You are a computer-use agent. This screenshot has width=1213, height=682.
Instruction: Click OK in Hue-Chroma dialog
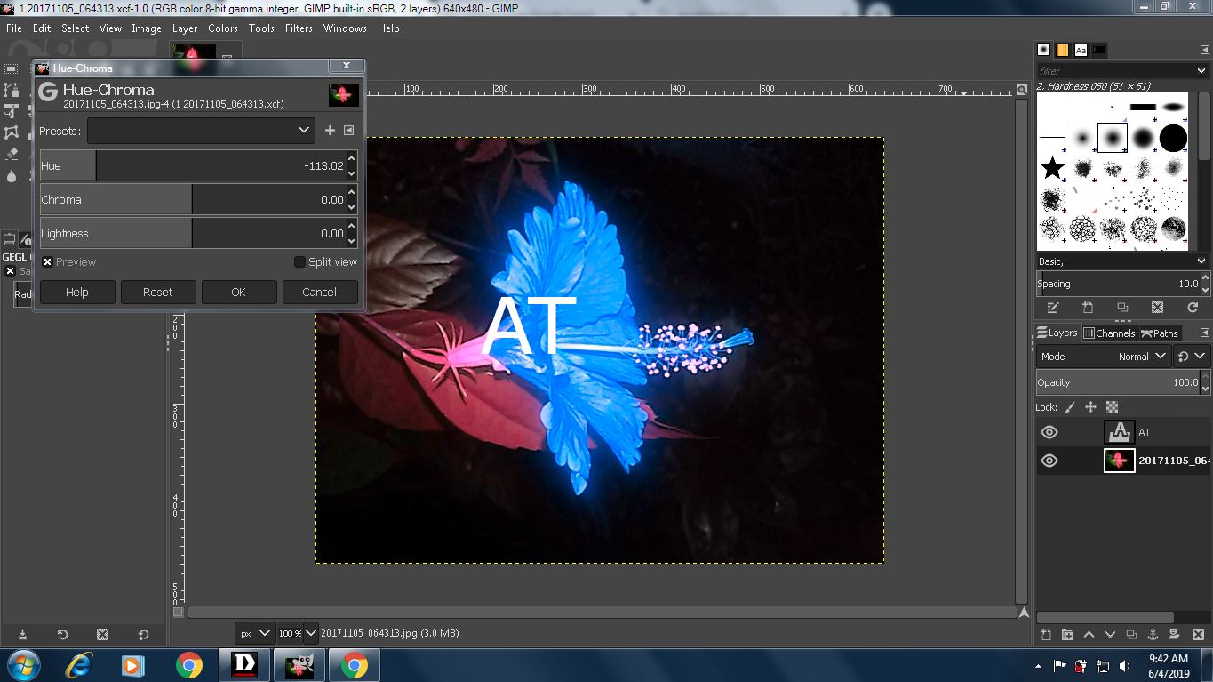[238, 292]
